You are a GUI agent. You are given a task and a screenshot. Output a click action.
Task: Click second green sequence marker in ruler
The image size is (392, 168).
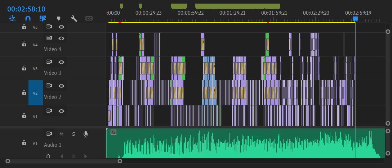pyautogui.click(x=141, y=6)
